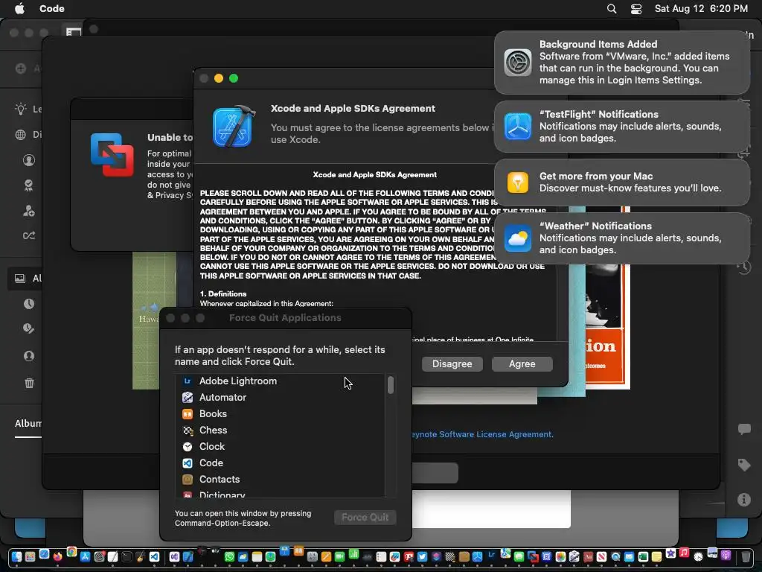
Task: Open the info icon on right panel
Action: (x=744, y=500)
